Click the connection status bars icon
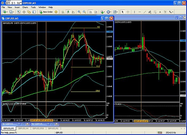 coord(160,133)
